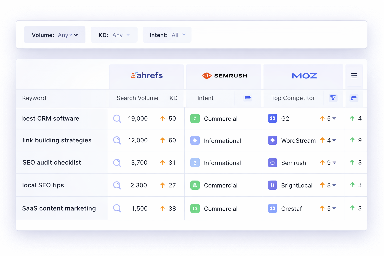Click search volume 2,300

tap(139, 185)
